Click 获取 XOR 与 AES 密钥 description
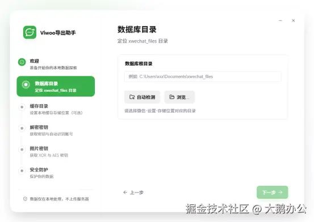The height and width of the screenshot is (222, 314). click(49, 155)
